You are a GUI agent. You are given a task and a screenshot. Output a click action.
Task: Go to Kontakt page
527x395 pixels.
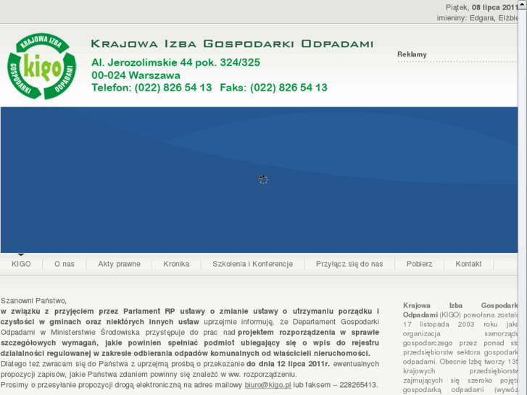point(468,264)
